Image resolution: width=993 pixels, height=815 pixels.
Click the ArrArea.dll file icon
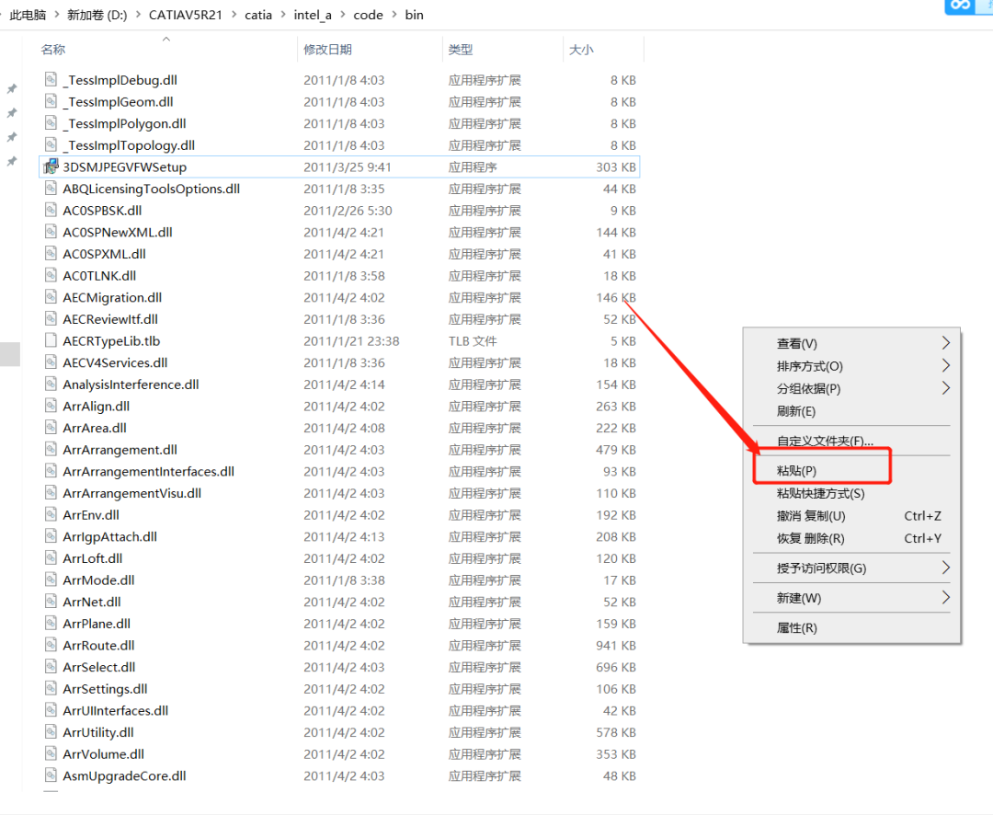[x=51, y=428]
